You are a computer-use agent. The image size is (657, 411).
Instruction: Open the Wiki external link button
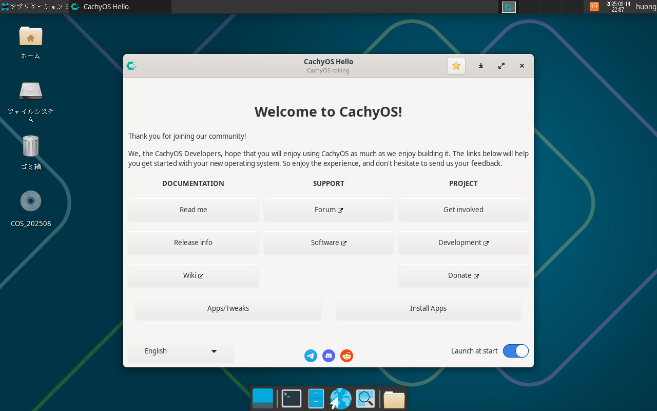194,275
